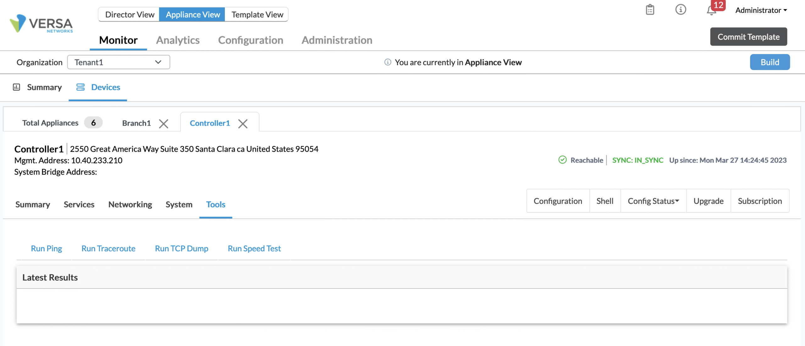This screenshot has height=346, width=805.
Task: Open the Configuration main tab
Action: coord(251,40)
